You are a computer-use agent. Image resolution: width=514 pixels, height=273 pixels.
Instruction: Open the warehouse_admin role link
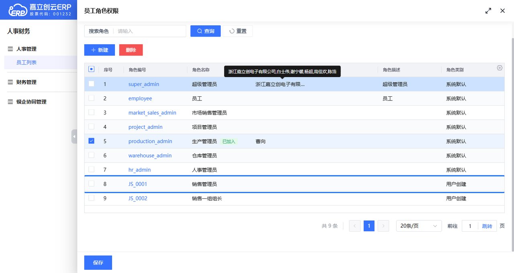[150, 155]
